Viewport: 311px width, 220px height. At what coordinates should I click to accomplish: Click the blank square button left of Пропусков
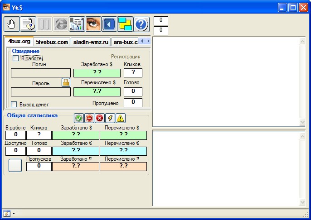click(x=15, y=165)
